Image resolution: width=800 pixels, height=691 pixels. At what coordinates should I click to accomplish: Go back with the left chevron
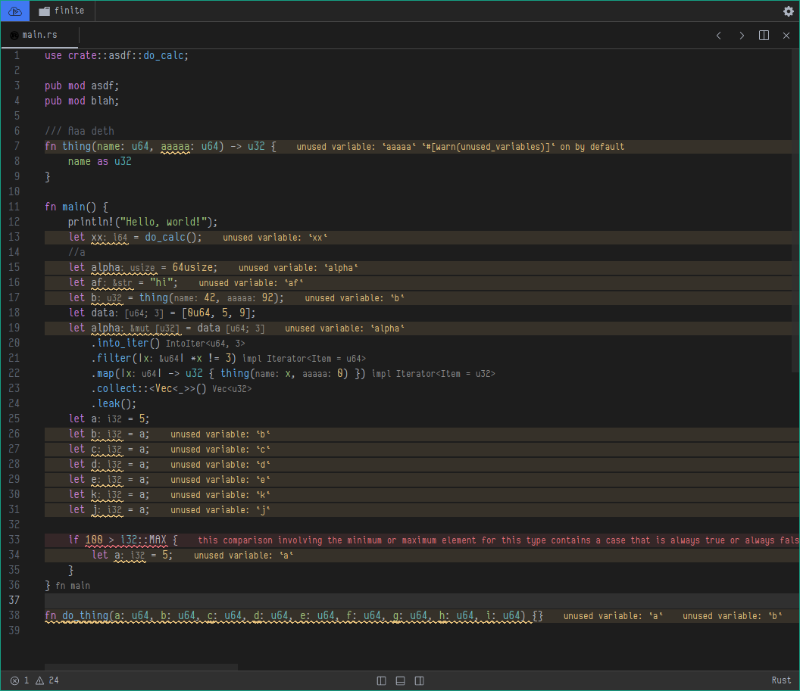coord(718,35)
